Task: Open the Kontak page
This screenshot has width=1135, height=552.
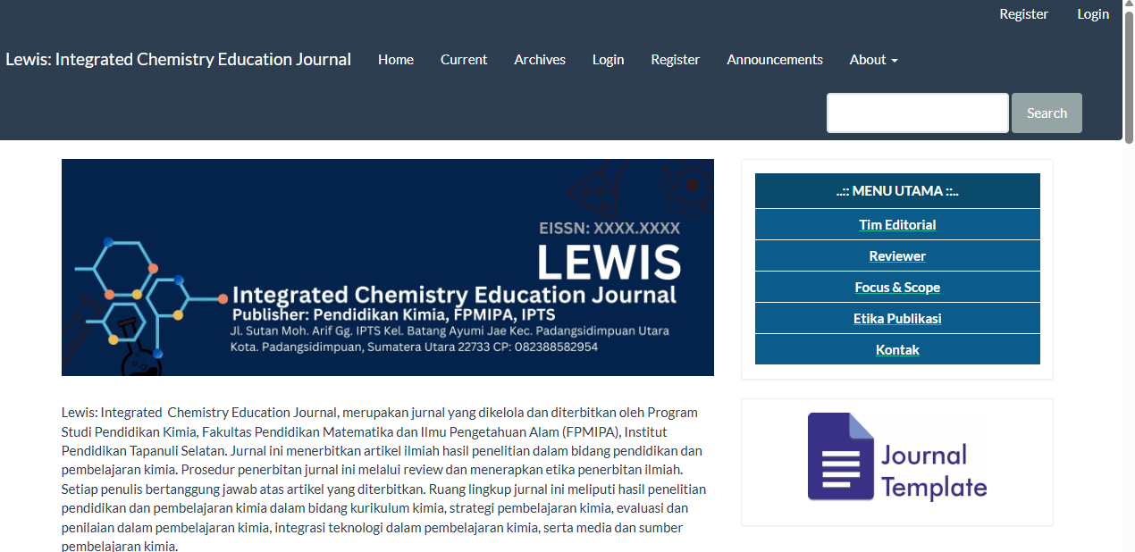Action: click(897, 349)
